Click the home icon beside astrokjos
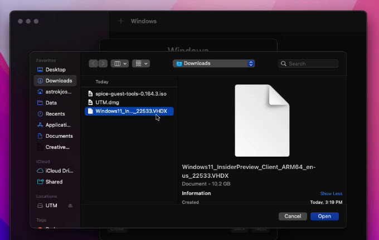This screenshot has height=240, width=379. pos(40,92)
